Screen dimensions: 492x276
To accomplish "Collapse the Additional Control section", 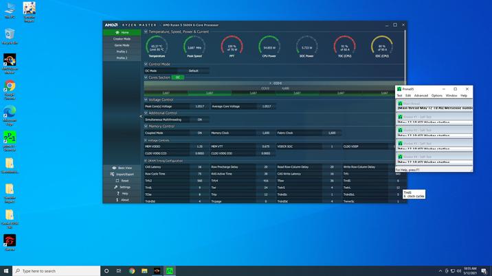I will pos(146,113).
